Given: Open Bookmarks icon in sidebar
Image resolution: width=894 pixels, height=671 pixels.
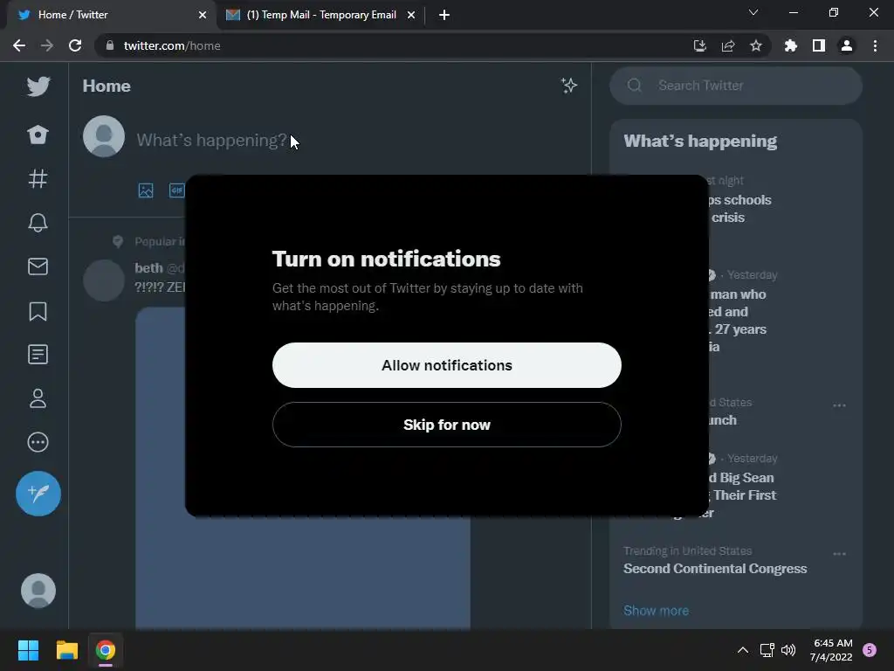Looking at the screenshot, I should (38, 311).
